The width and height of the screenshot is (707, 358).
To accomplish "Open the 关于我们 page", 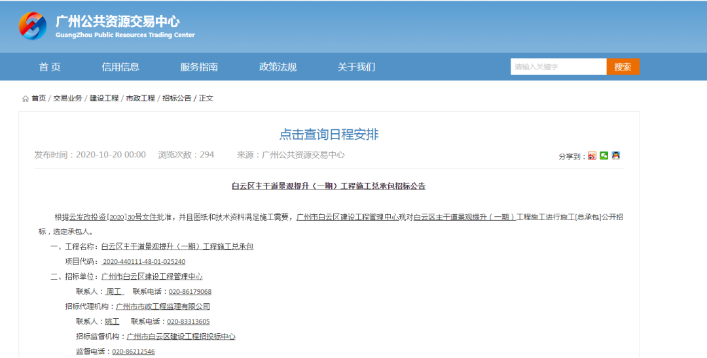I will (x=356, y=67).
